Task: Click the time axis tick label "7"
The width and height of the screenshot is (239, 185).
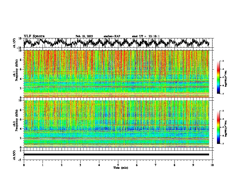Action: (156, 165)
